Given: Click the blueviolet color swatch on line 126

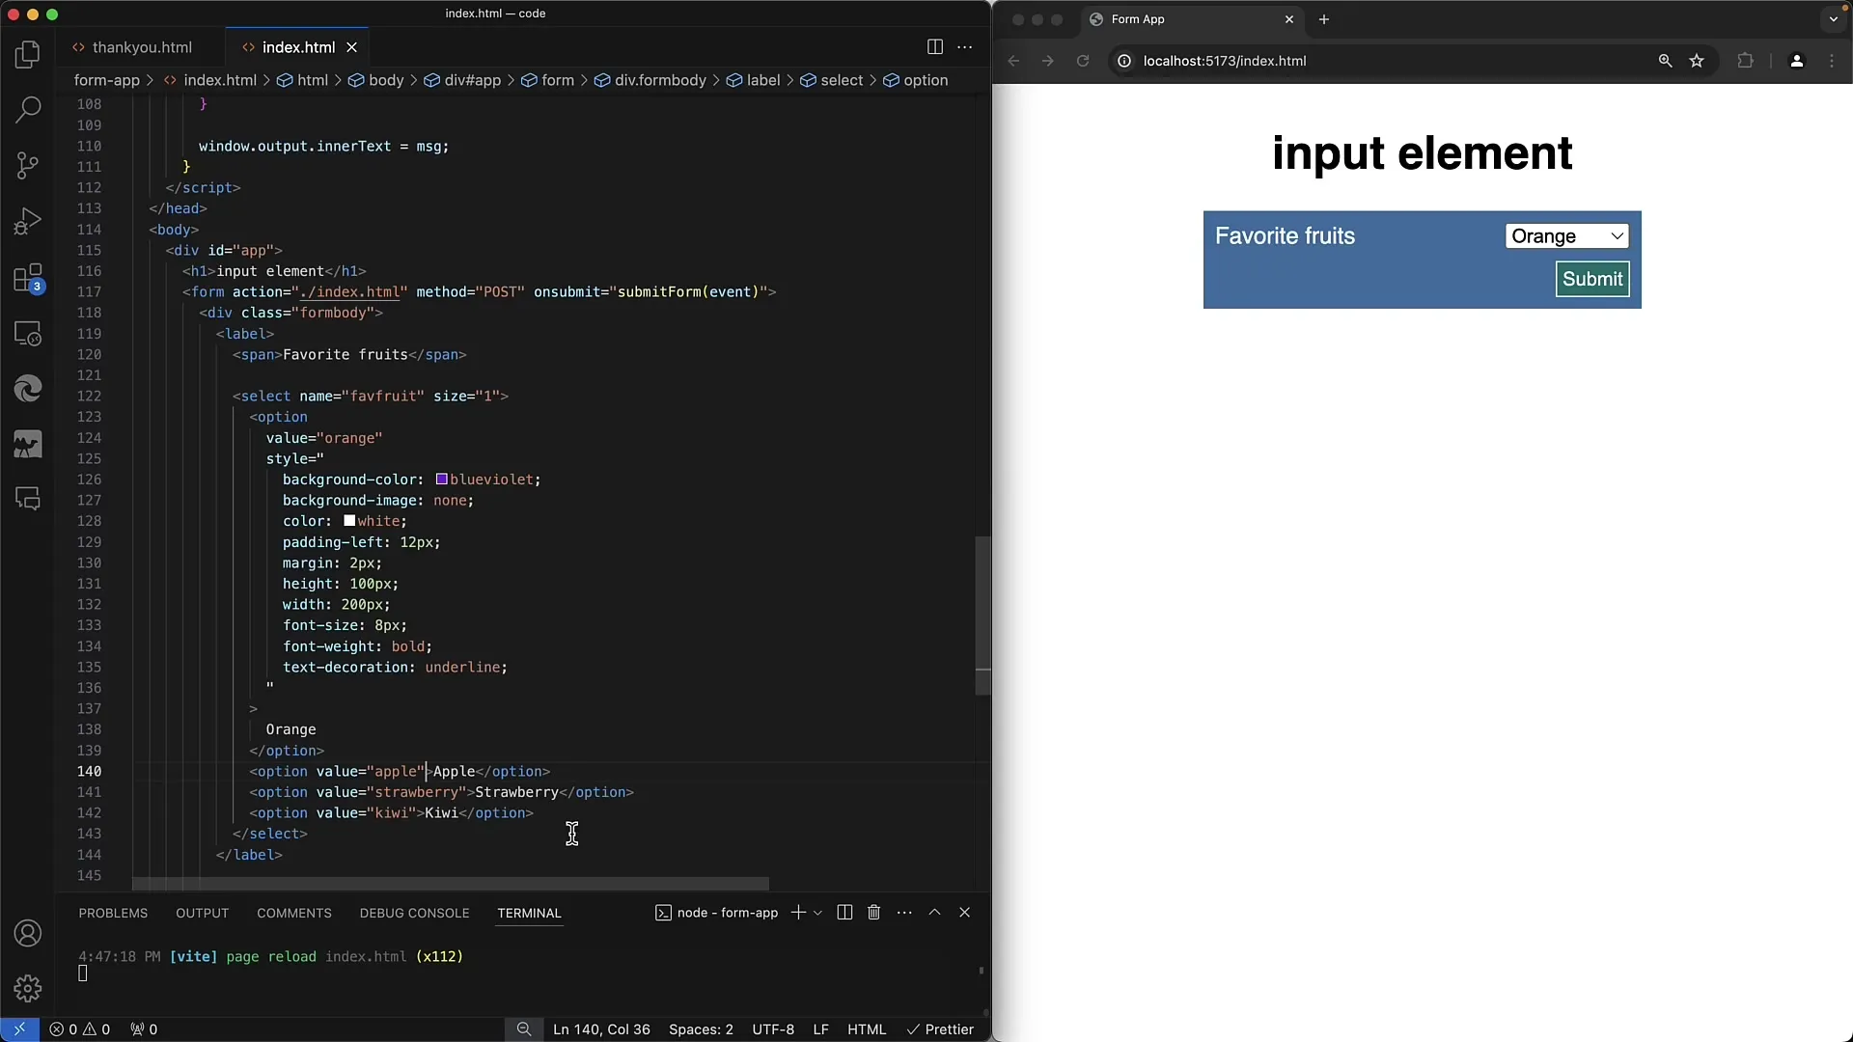Looking at the screenshot, I should (440, 480).
